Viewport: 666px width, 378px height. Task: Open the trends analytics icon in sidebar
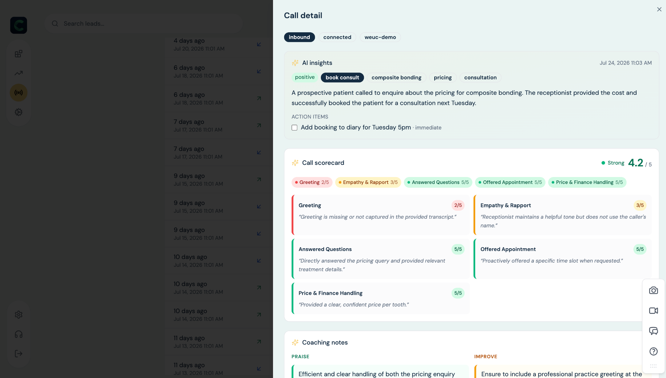pyautogui.click(x=19, y=73)
